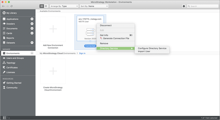Switch to grid view toggle
The height and width of the screenshot is (120, 220).
(42, 6)
